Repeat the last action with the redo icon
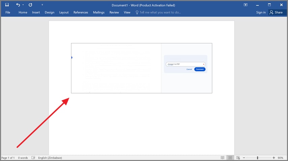The height and width of the screenshot is (161, 288). tap(30, 5)
